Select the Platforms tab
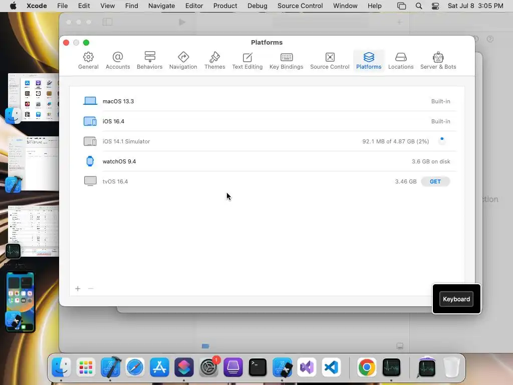 coord(369,61)
